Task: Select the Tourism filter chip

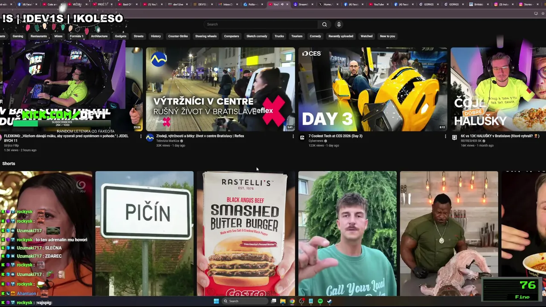Action: [297, 36]
